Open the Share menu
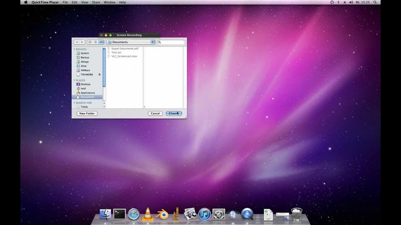The height and width of the screenshot is (225, 401). (x=96, y=2)
